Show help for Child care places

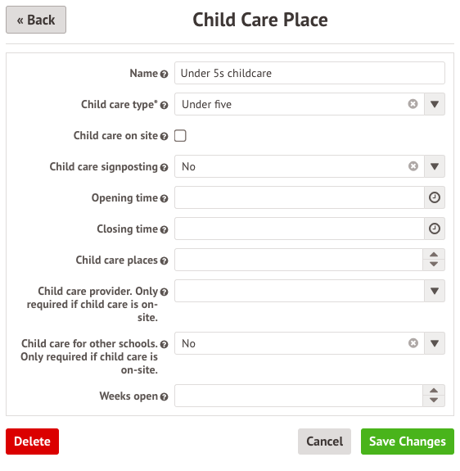coord(164,260)
